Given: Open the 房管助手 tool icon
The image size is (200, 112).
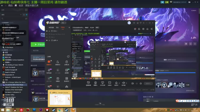Looking at the screenshot, I should [x=58, y=63].
